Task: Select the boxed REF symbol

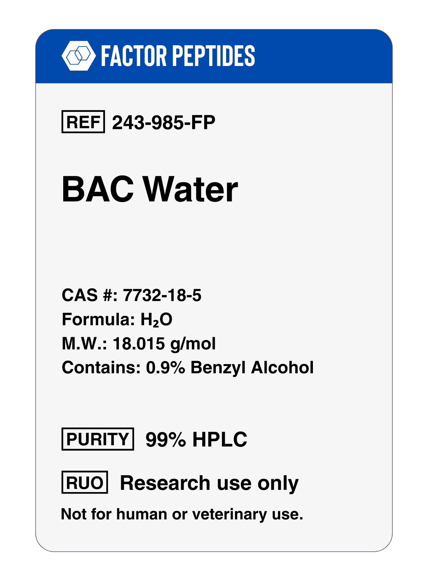Action: pyautogui.click(x=83, y=122)
